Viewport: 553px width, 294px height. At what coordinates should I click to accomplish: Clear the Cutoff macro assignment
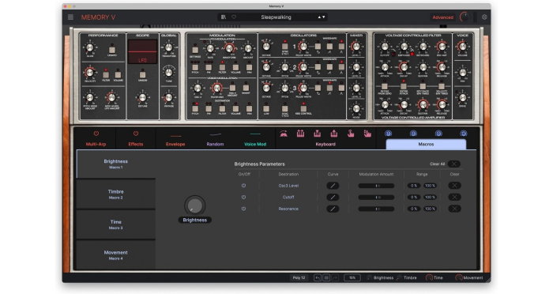(x=454, y=198)
